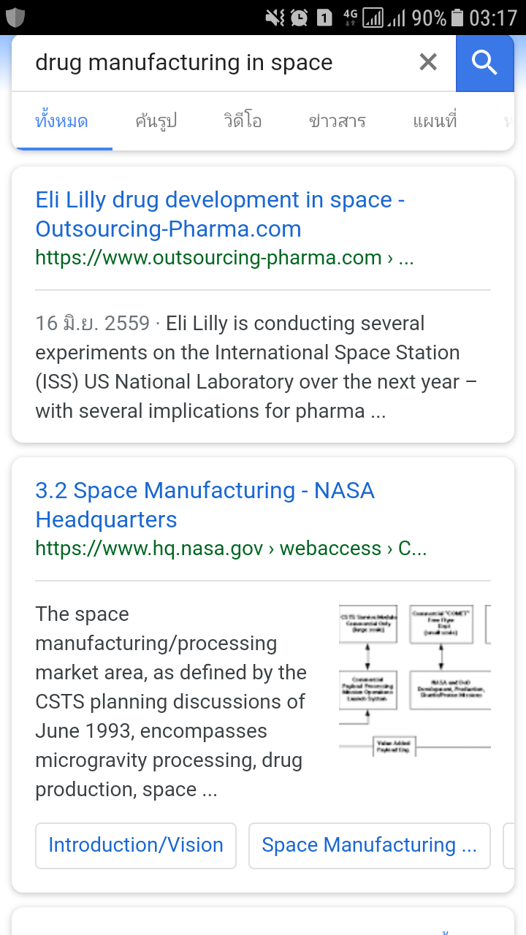Tap the shield icon in status bar
The image size is (526, 935).
point(15,17)
